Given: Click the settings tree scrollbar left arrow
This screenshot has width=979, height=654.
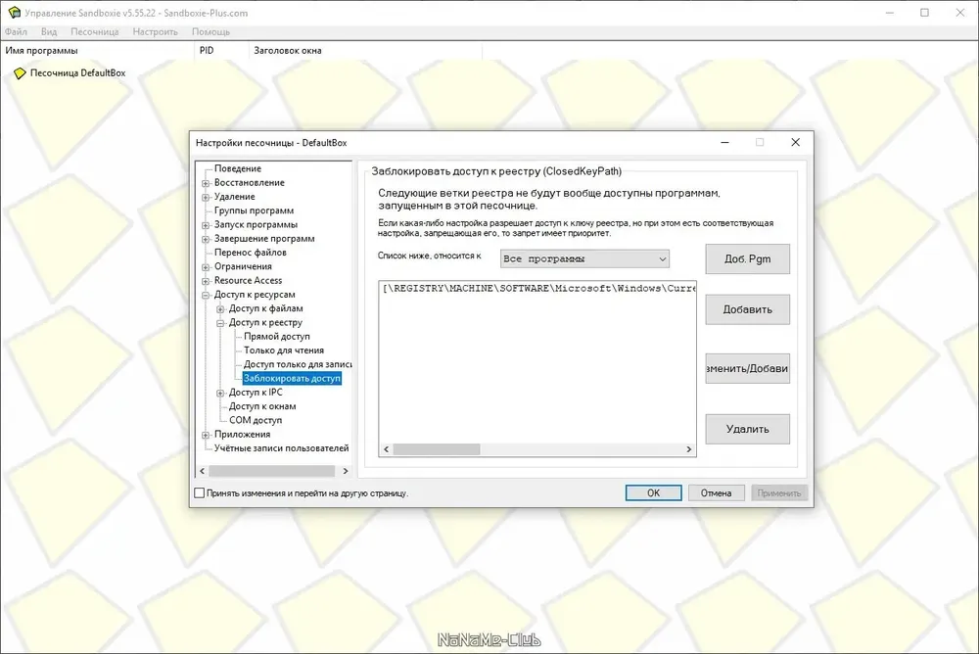Looking at the screenshot, I should 202,471.
